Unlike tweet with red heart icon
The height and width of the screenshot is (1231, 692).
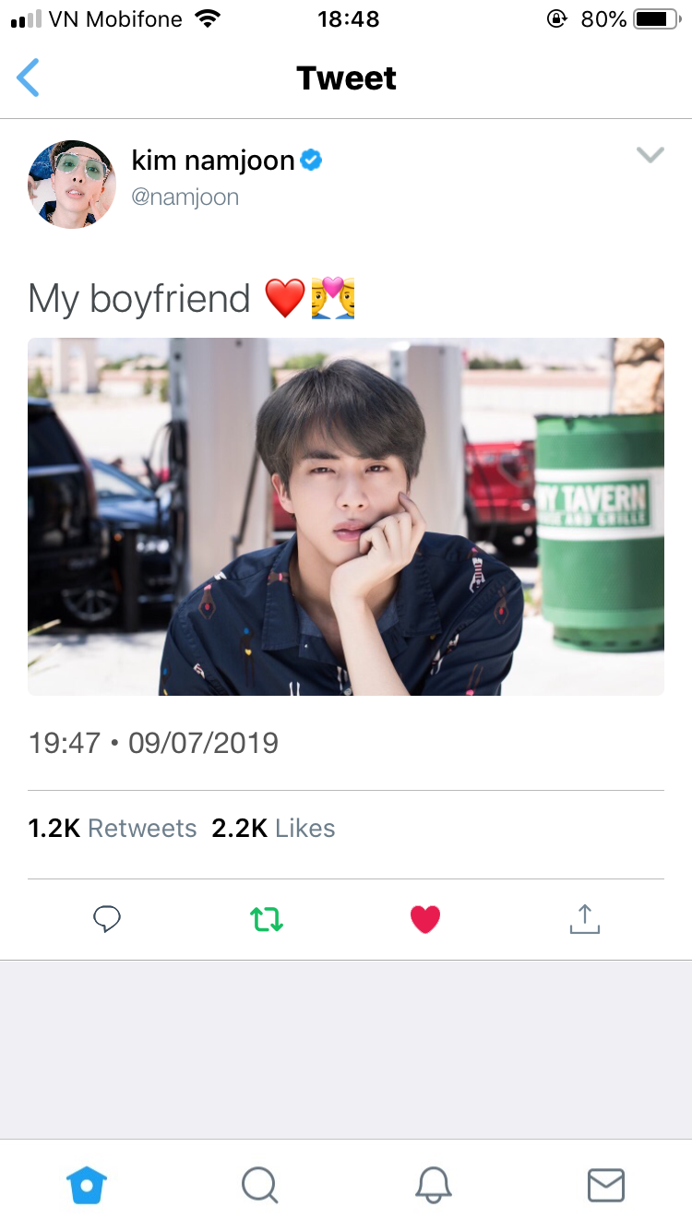click(425, 919)
